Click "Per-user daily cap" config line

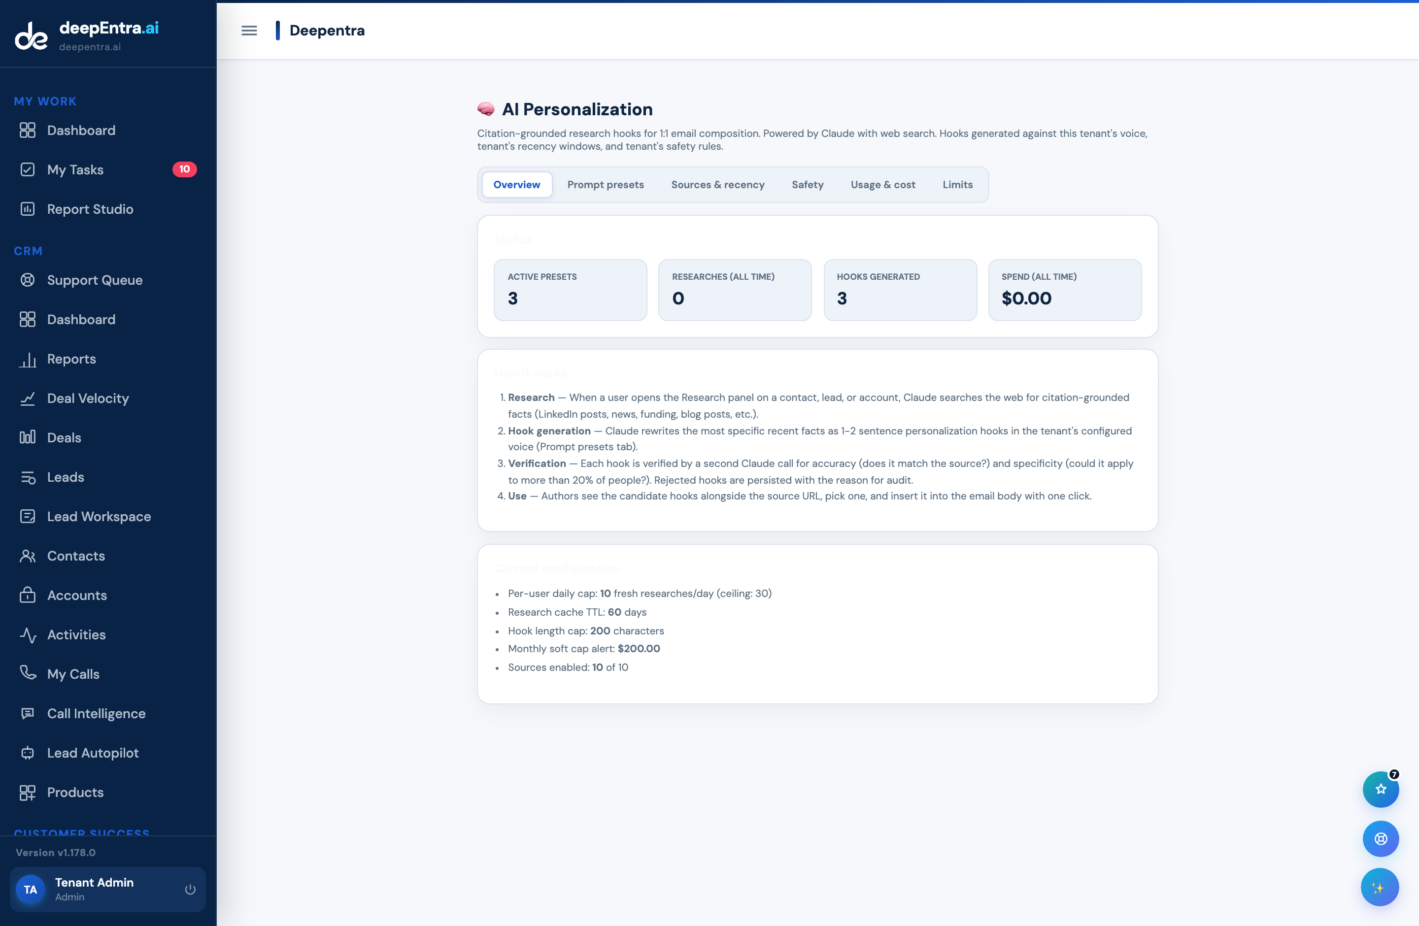[640, 594]
